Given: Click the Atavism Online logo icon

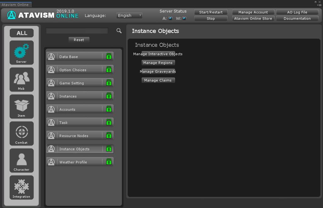Looking at the screenshot, I should (11, 15).
